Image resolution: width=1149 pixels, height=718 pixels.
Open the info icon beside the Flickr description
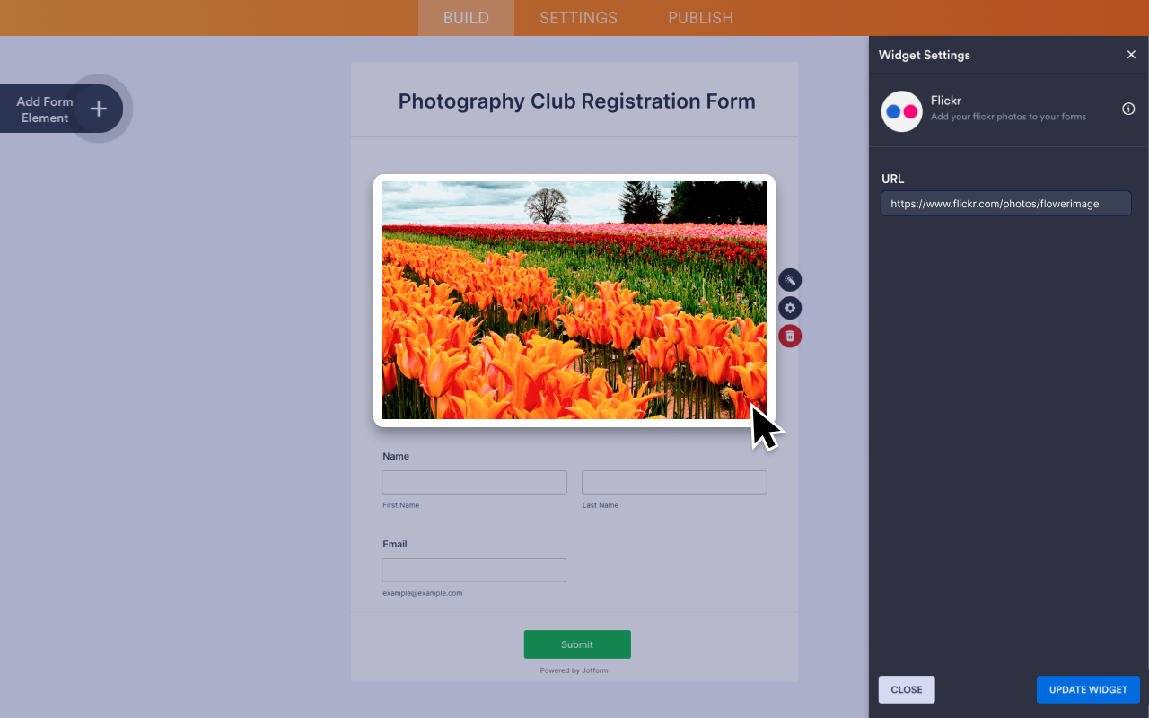[1127, 109]
